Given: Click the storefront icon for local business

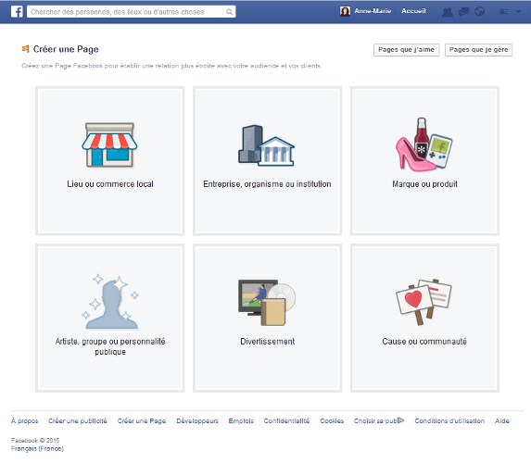Looking at the screenshot, I should [x=109, y=144].
